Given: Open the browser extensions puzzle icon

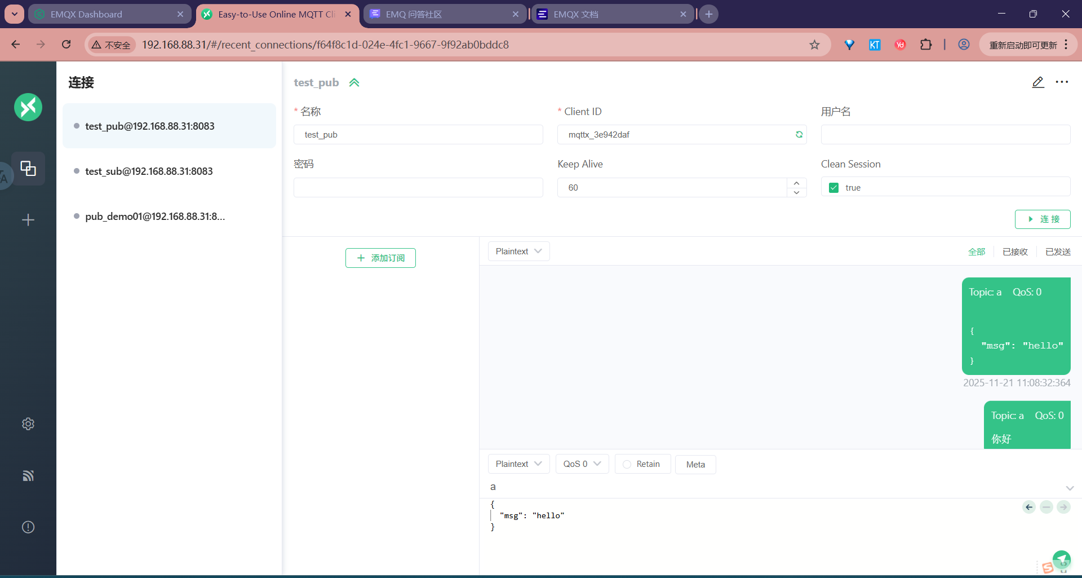Looking at the screenshot, I should [x=926, y=45].
